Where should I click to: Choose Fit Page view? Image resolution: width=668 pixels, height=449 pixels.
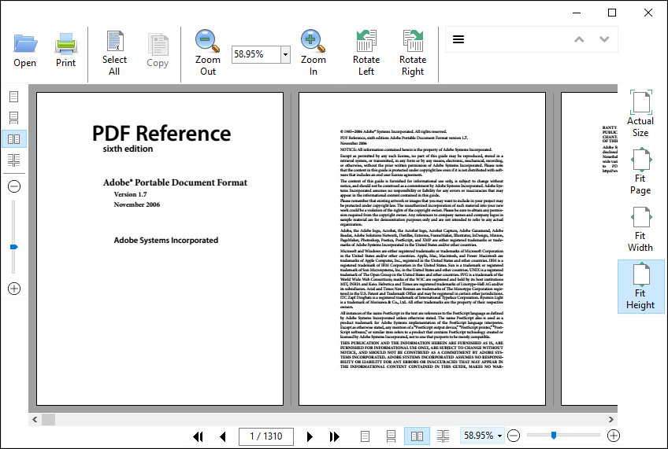pyautogui.click(x=640, y=171)
